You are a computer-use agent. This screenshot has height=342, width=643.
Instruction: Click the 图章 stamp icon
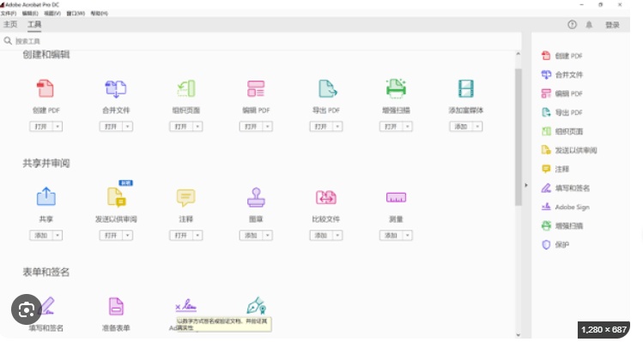(256, 197)
